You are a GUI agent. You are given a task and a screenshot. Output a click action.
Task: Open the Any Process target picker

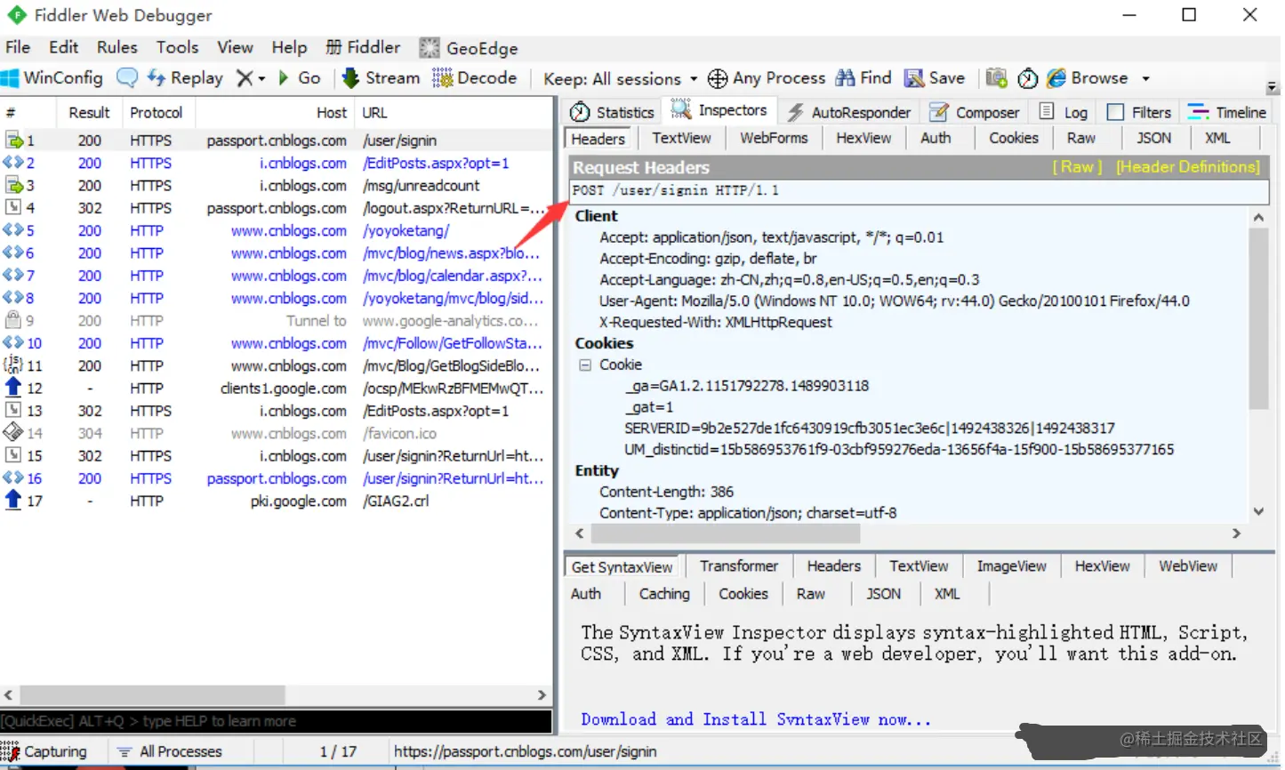767,78
